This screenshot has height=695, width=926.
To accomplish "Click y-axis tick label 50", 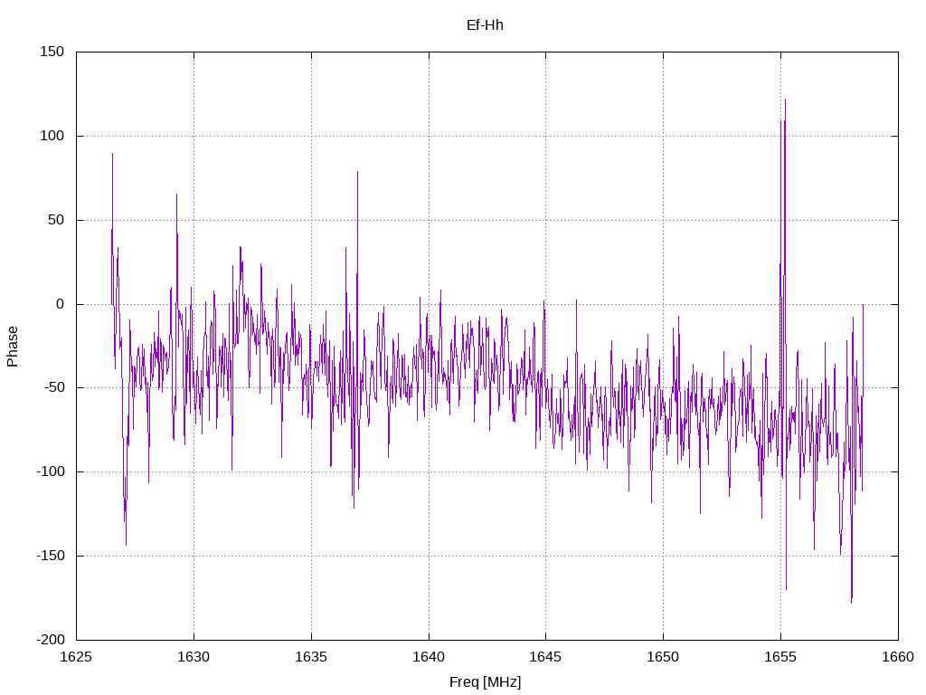I will point(56,220).
